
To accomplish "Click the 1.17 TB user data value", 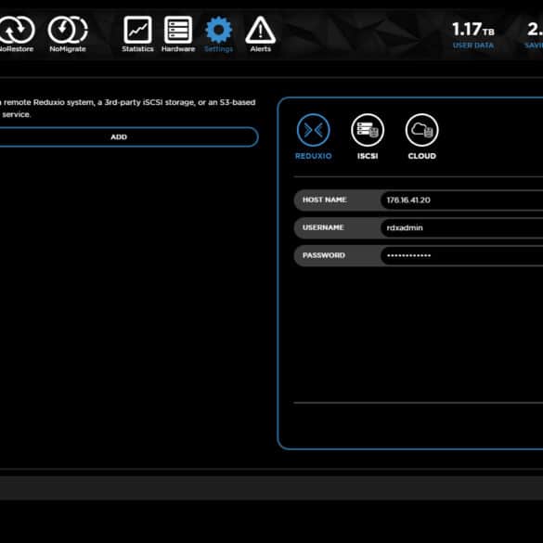I will pyautogui.click(x=473, y=30).
